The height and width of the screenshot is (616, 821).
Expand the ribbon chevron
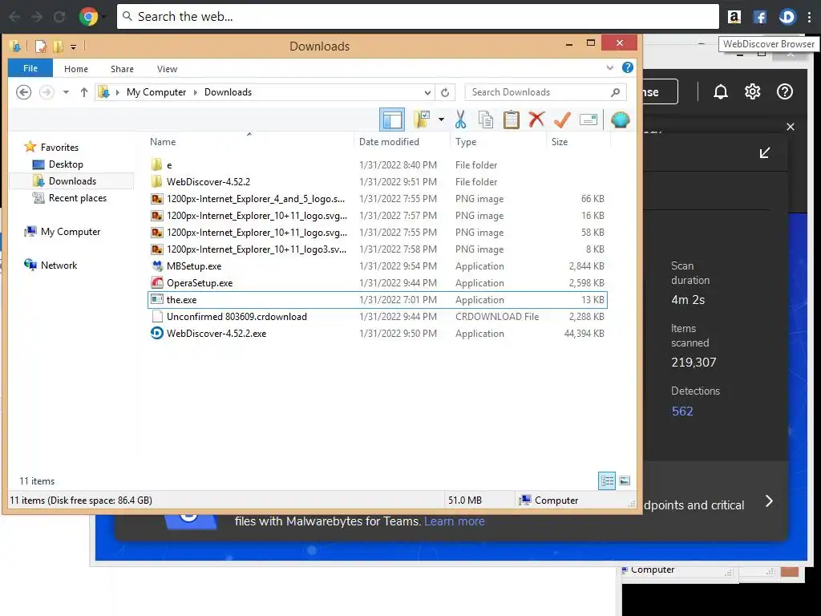coord(610,68)
